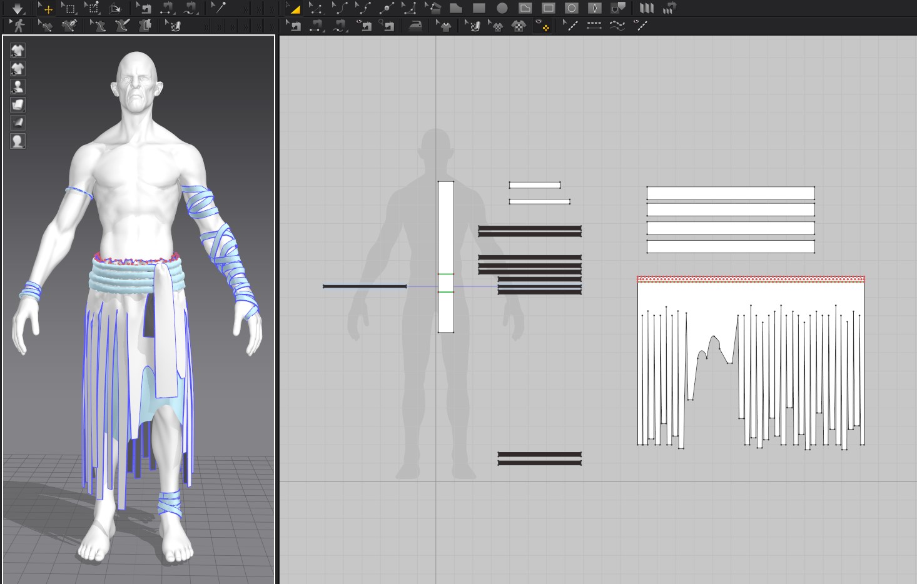Toggle avatar visibility in 3D view
This screenshot has width=917, height=584.
point(18,86)
